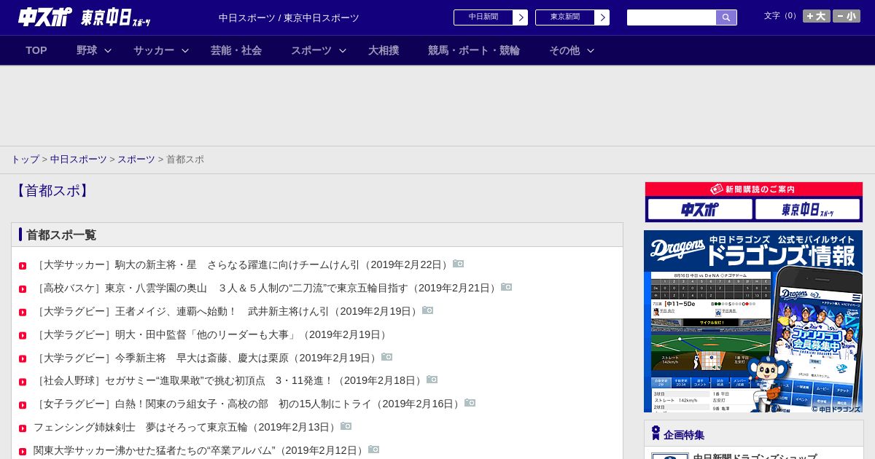The image size is (875, 459).
Task: Click camera icon beside 八雲学園の奥山 article
Action: pos(506,287)
